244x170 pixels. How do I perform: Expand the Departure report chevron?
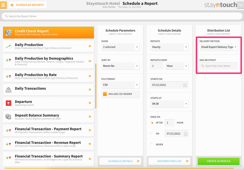pos(90,103)
